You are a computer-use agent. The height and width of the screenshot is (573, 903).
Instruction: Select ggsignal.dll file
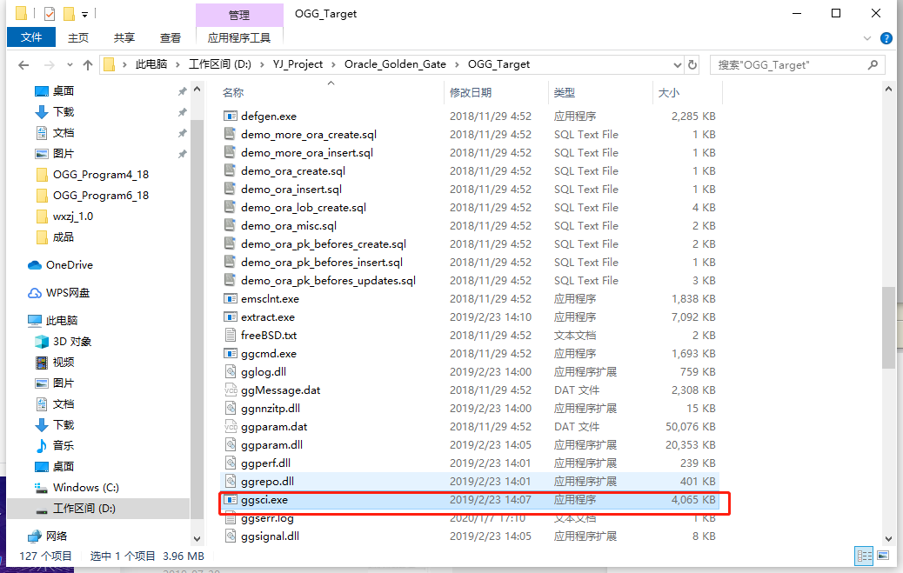(270, 536)
